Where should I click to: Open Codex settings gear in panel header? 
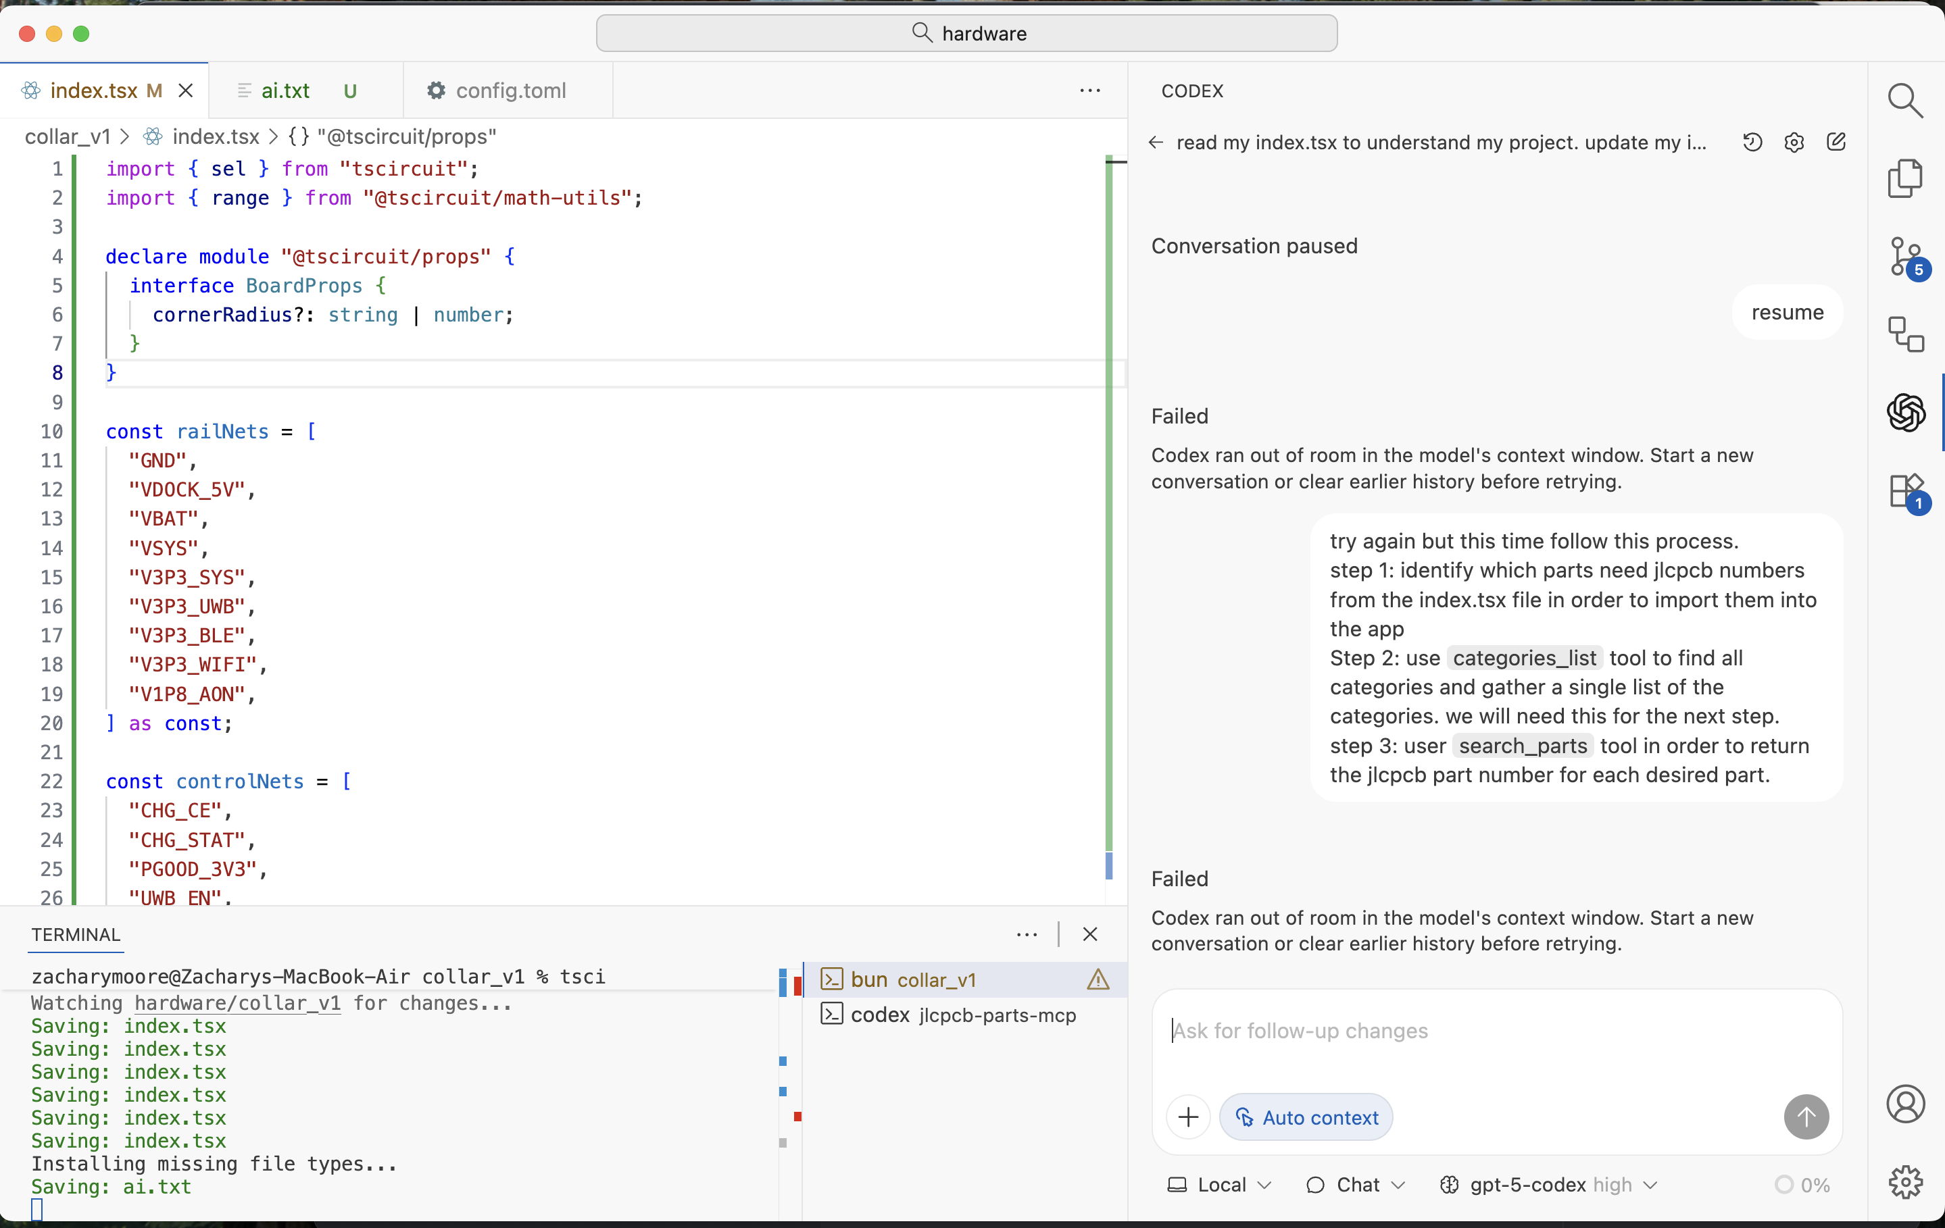1793,142
